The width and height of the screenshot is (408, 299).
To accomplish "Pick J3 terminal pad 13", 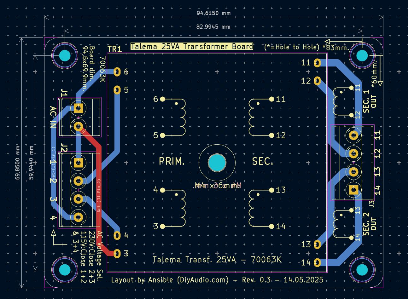I will point(353,172).
